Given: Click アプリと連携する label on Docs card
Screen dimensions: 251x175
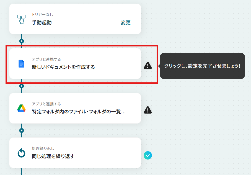Looking at the screenshot, I should coord(46,59).
